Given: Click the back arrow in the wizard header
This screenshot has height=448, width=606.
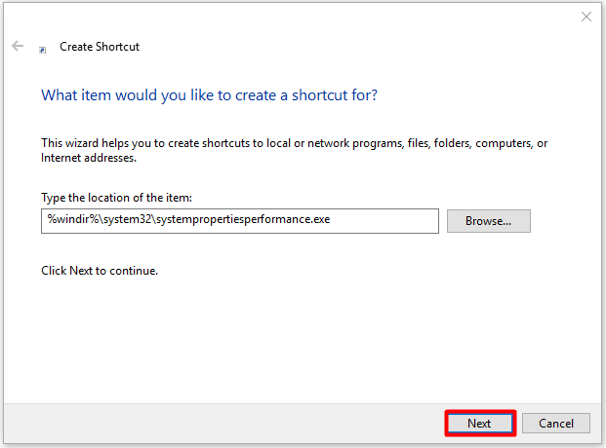Looking at the screenshot, I should tap(18, 46).
